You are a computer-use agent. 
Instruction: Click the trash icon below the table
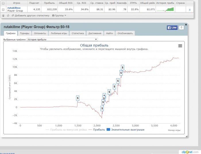pyautogui.click(x=3, y=16)
